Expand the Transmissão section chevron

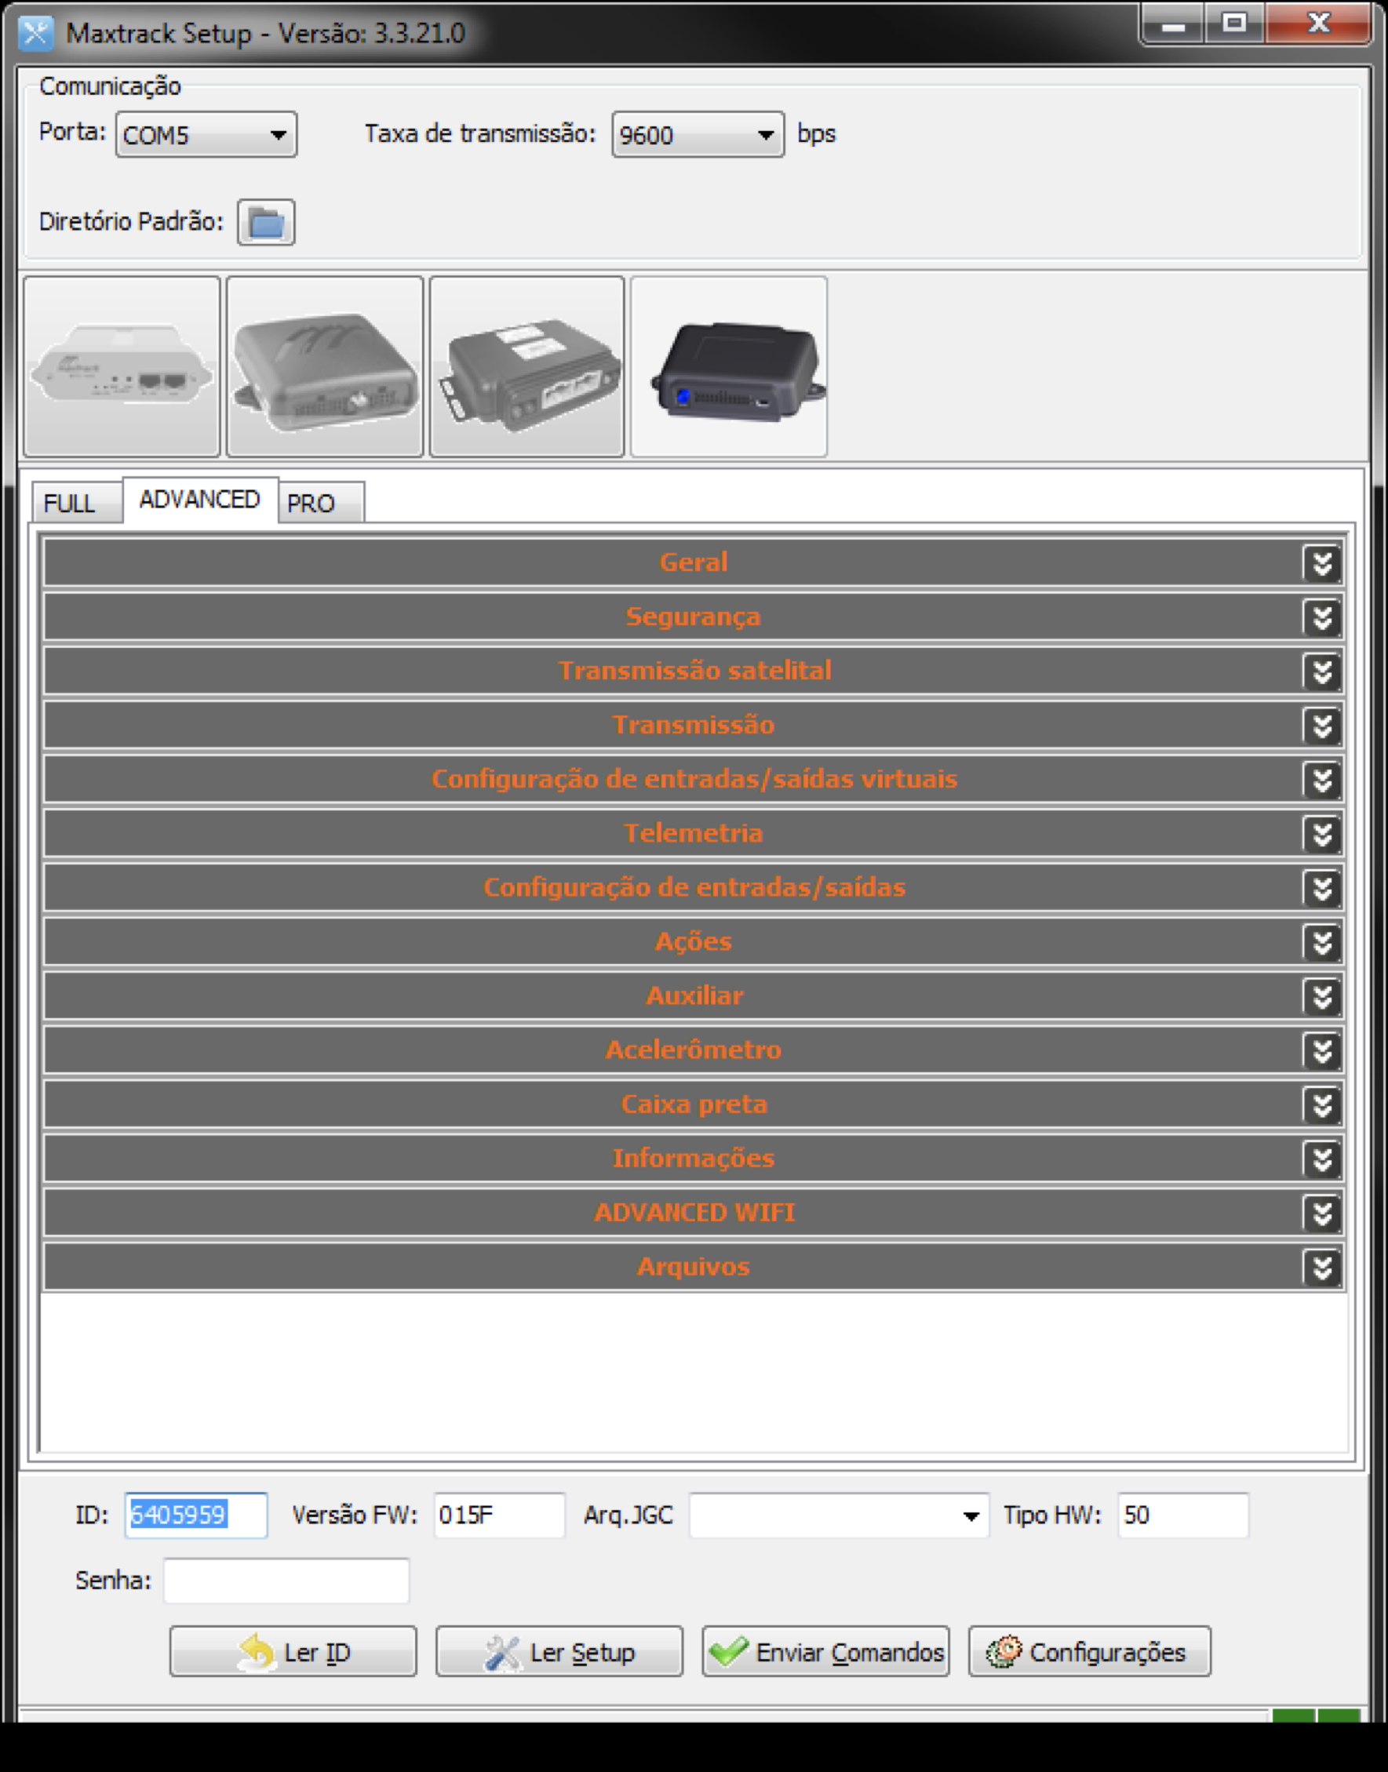coord(1322,725)
